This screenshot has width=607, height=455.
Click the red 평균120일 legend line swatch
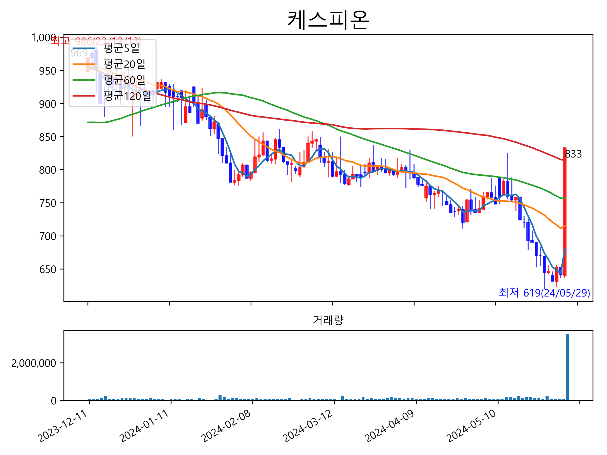[x=84, y=96]
